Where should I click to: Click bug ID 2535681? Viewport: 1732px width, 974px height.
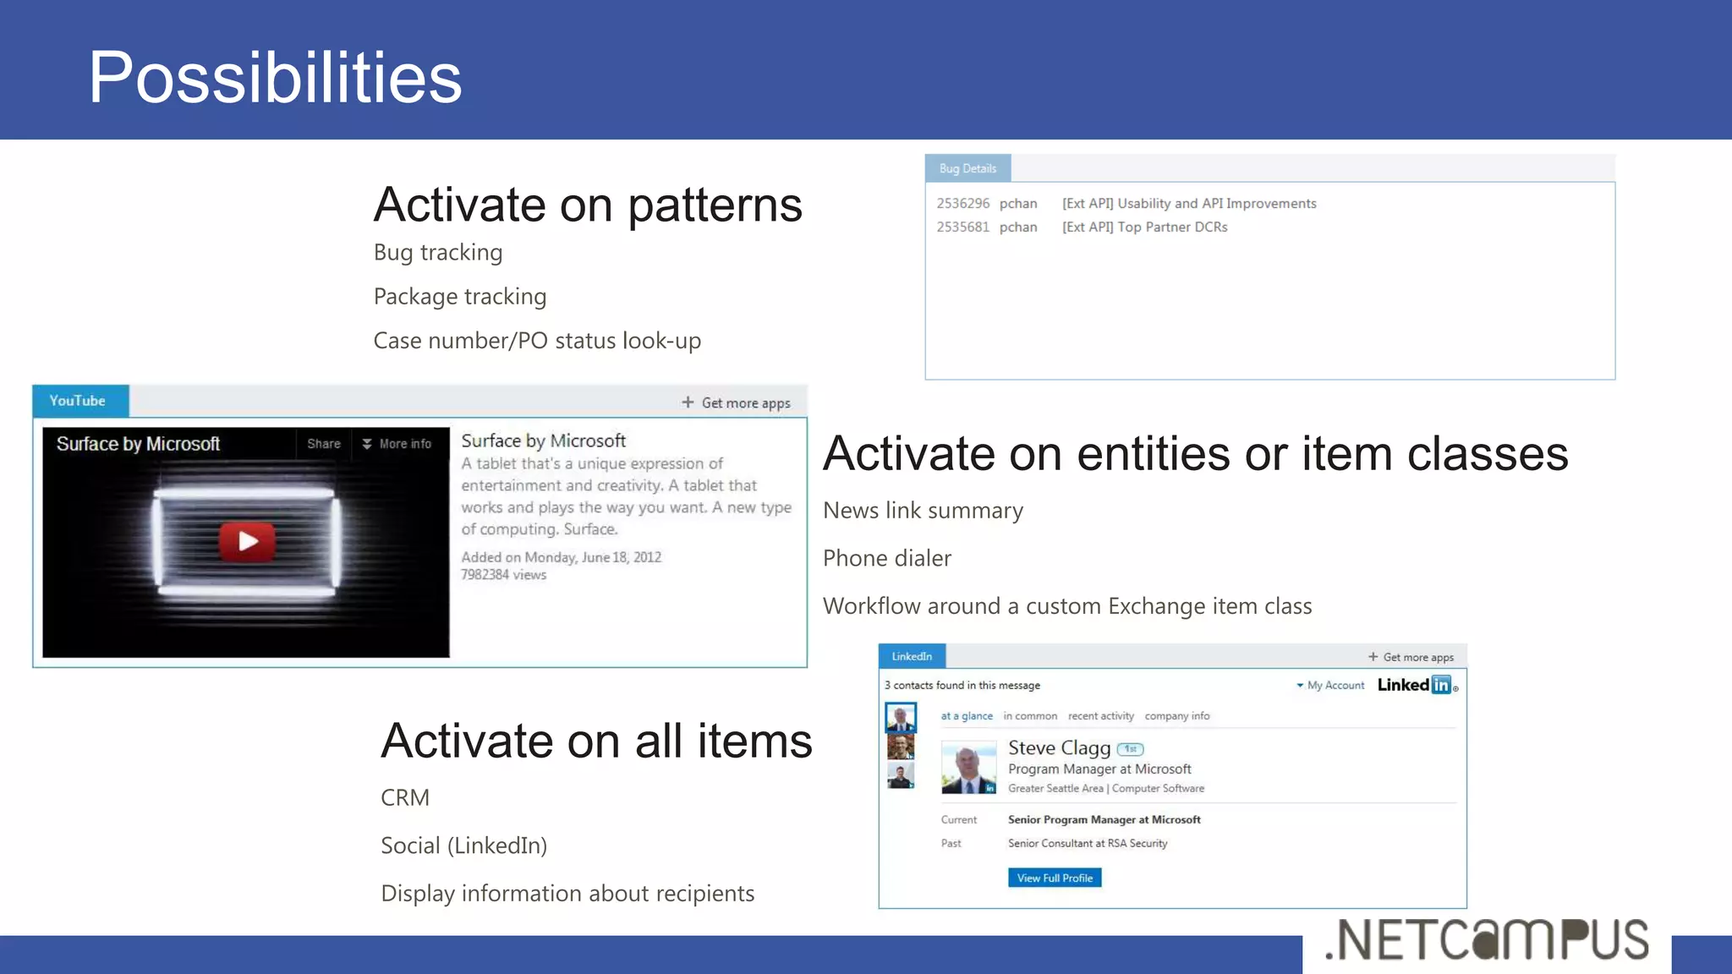tap(962, 227)
